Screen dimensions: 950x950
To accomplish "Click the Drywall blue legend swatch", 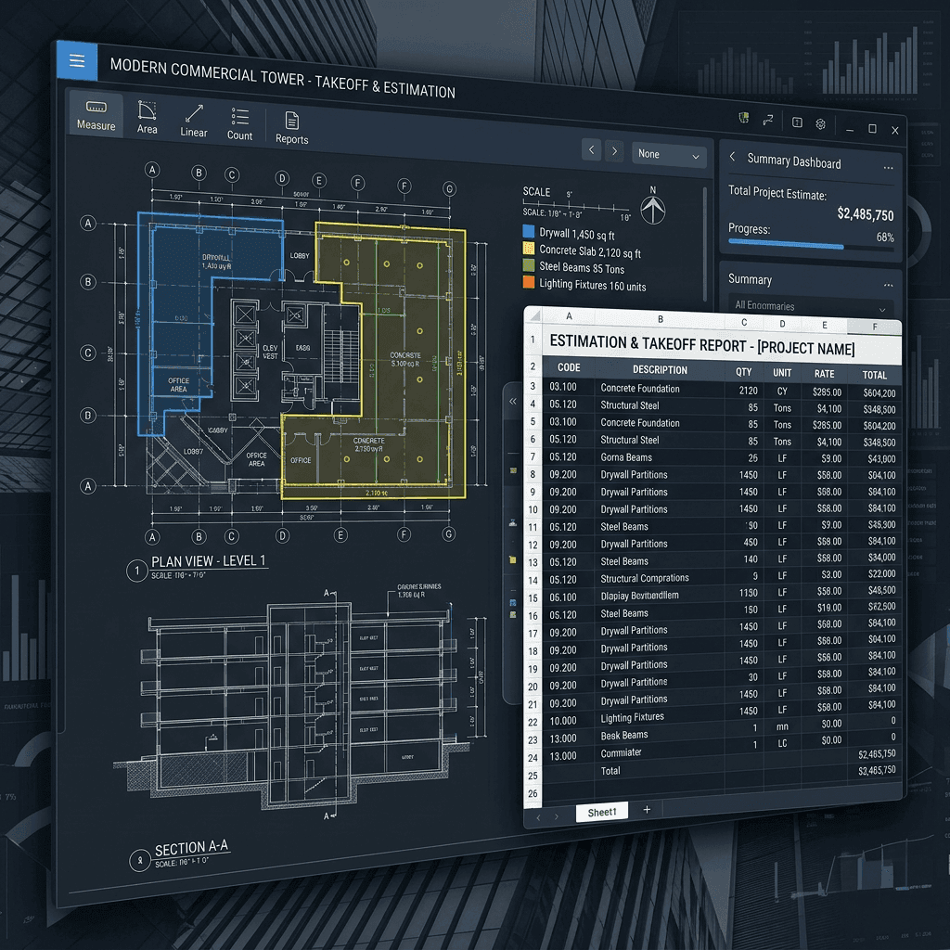I will click(528, 231).
